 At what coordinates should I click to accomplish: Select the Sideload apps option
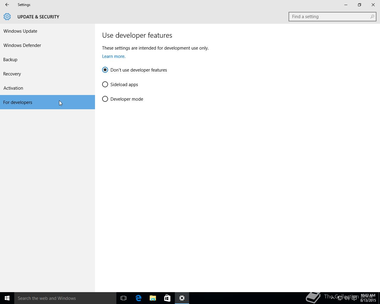(120, 85)
